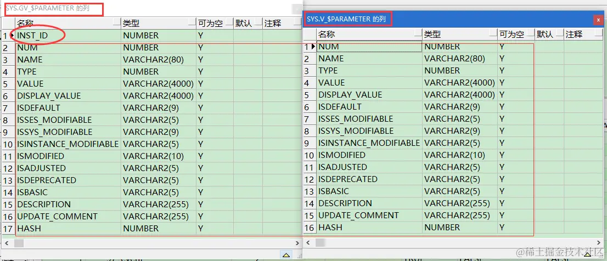This screenshot has height=261, width=607.
Task: Click horizontal scrollbar thumb in GV_$PARAMETER window
Action: click(x=19, y=243)
